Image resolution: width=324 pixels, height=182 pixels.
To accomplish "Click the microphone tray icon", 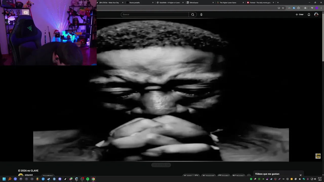I will tap(308, 179).
